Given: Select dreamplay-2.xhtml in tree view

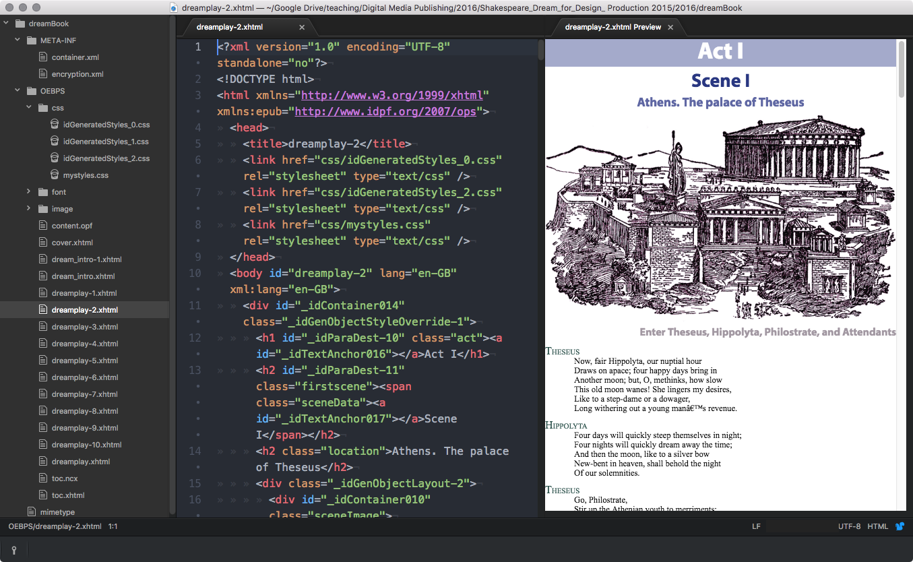Looking at the screenshot, I should click(85, 310).
